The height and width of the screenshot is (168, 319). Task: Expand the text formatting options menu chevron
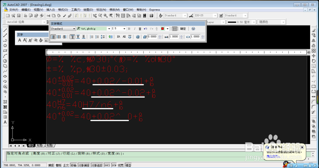(193, 29)
